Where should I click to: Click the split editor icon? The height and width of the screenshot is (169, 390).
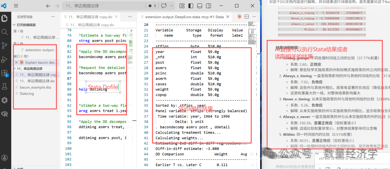(x=247, y=17)
